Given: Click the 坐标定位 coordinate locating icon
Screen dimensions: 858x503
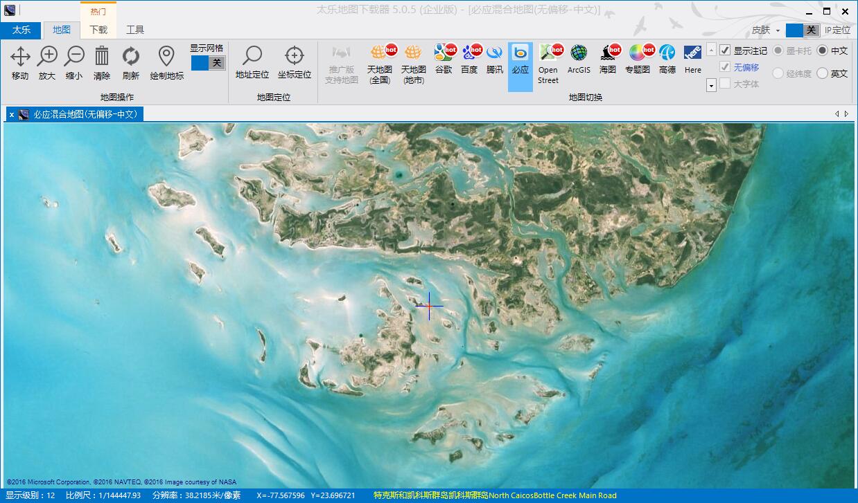Looking at the screenshot, I should click(x=294, y=62).
